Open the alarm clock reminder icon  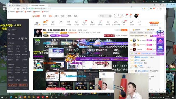[69, 22]
